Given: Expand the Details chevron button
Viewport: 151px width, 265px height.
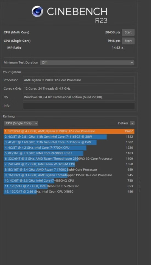Looking at the screenshot, I should click(x=132, y=123).
